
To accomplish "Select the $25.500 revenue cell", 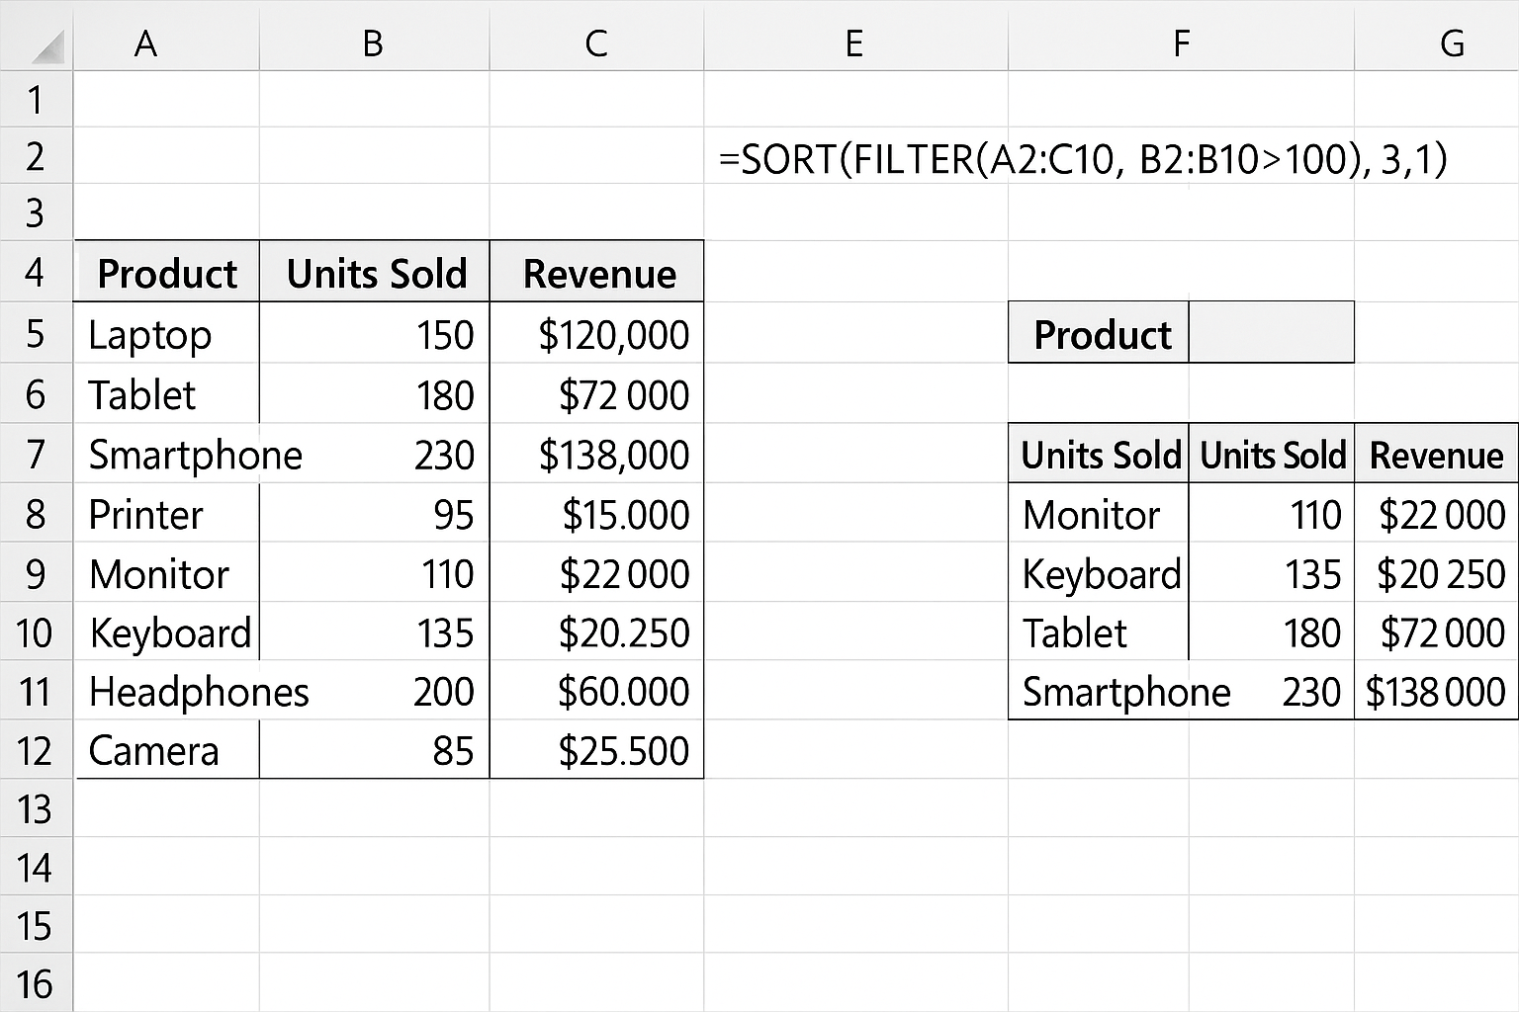I will [596, 750].
